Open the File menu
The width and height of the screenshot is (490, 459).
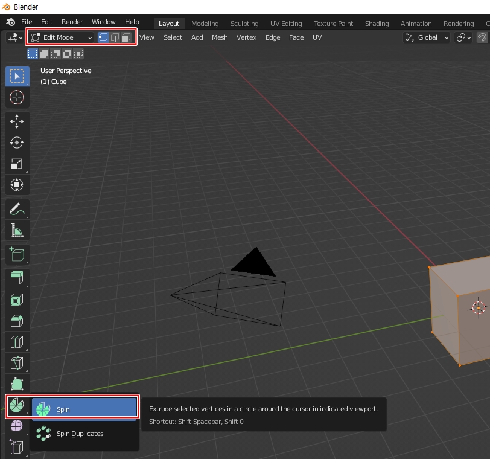pyautogui.click(x=27, y=22)
